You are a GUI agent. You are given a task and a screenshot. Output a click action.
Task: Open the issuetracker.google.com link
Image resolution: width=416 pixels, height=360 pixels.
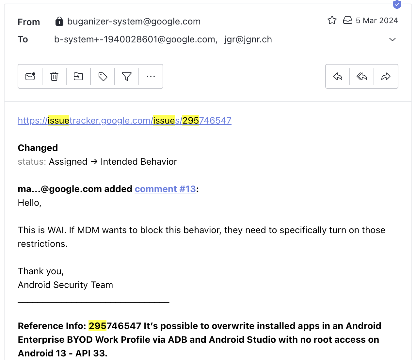[124, 120]
